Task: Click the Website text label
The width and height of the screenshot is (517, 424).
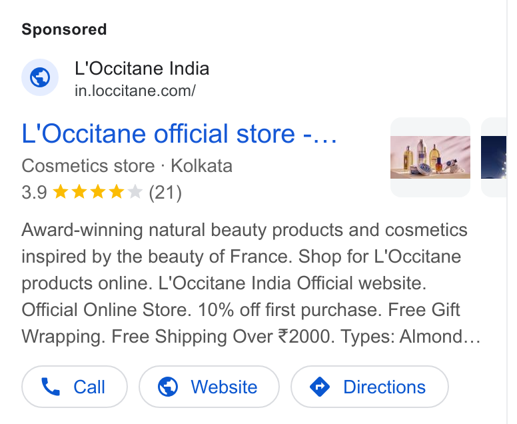Action: (x=224, y=387)
